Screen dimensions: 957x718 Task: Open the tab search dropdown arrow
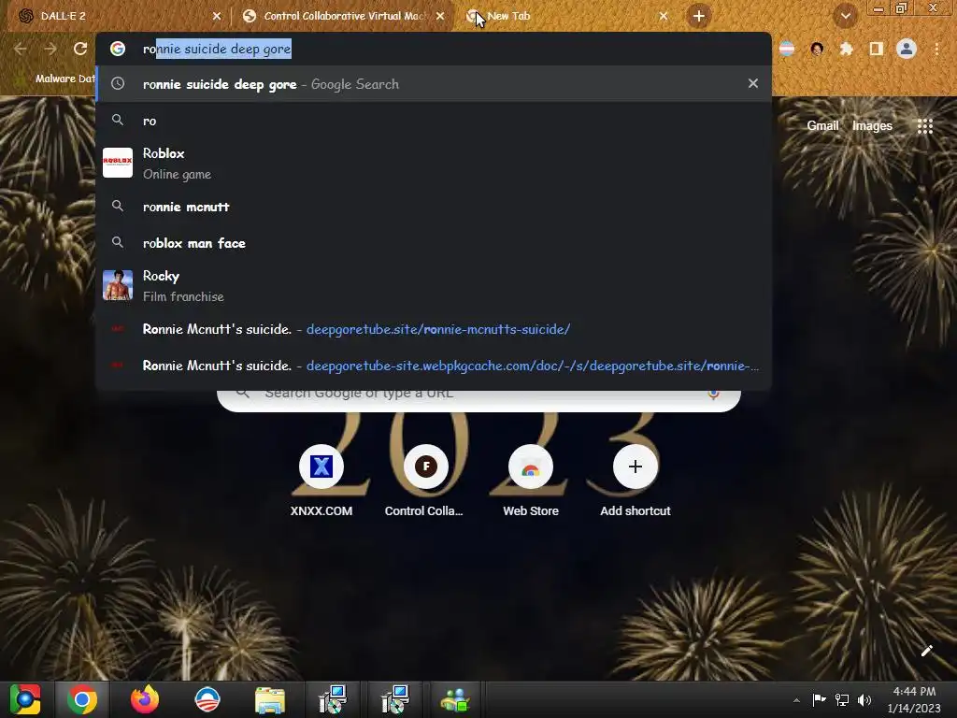[845, 16]
